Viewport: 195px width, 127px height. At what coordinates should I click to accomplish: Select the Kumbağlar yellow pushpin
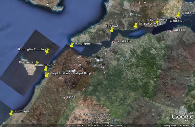coord(11,113)
